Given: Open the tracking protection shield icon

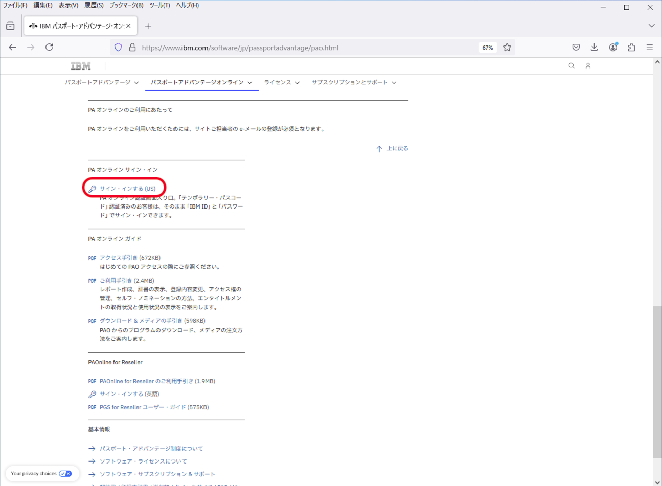Looking at the screenshot, I should click(118, 48).
